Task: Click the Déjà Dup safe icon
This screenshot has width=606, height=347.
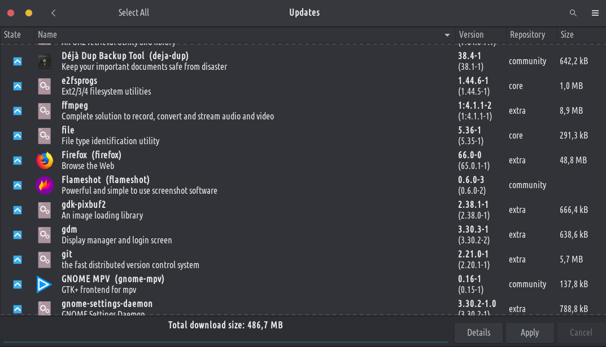Action: (45, 61)
